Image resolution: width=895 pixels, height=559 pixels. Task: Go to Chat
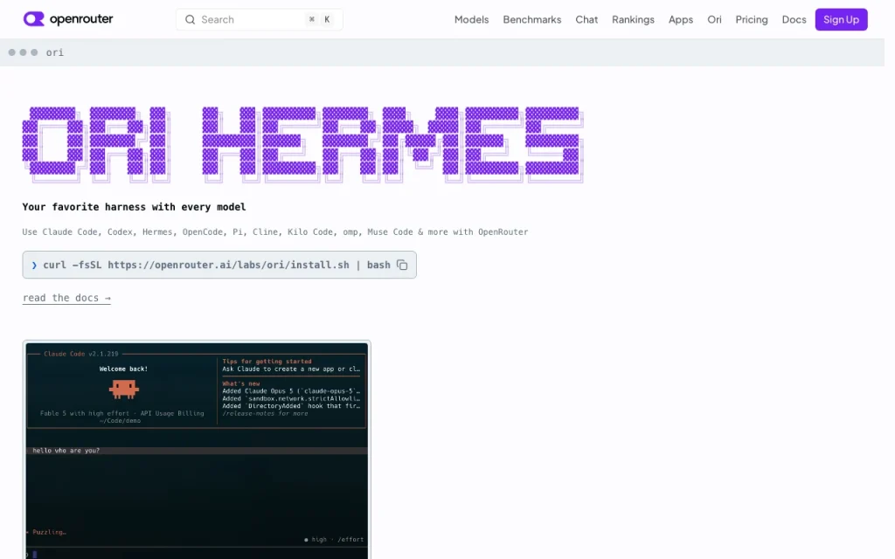tap(586, 19)
